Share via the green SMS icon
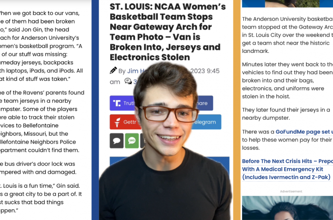Image resolution: width=333 pixels, height=220 pixels. click(x=132, y=141)
